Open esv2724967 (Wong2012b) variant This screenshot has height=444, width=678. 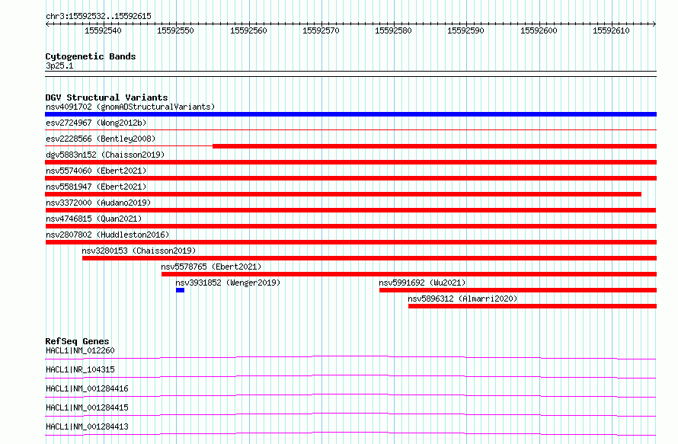click(96, 123)
